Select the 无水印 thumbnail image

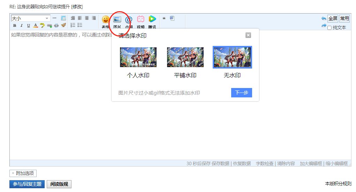pyautogui.click(x=232, y=57)
